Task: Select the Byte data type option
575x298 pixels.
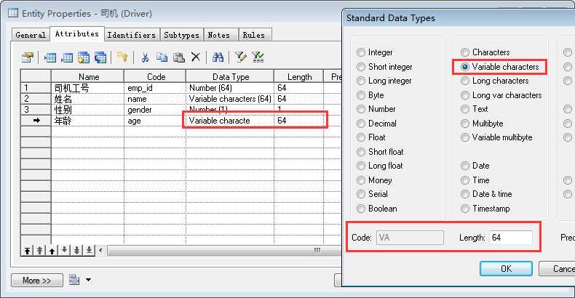Action: coord(361,95)
